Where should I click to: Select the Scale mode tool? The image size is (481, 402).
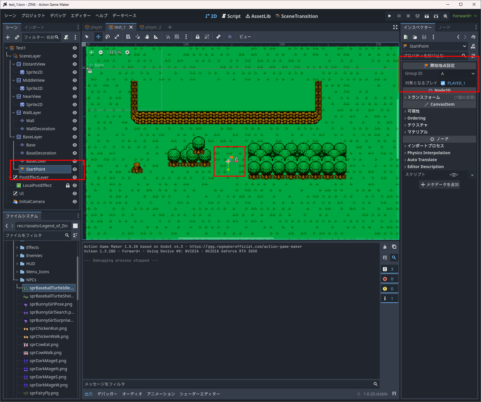117,37
